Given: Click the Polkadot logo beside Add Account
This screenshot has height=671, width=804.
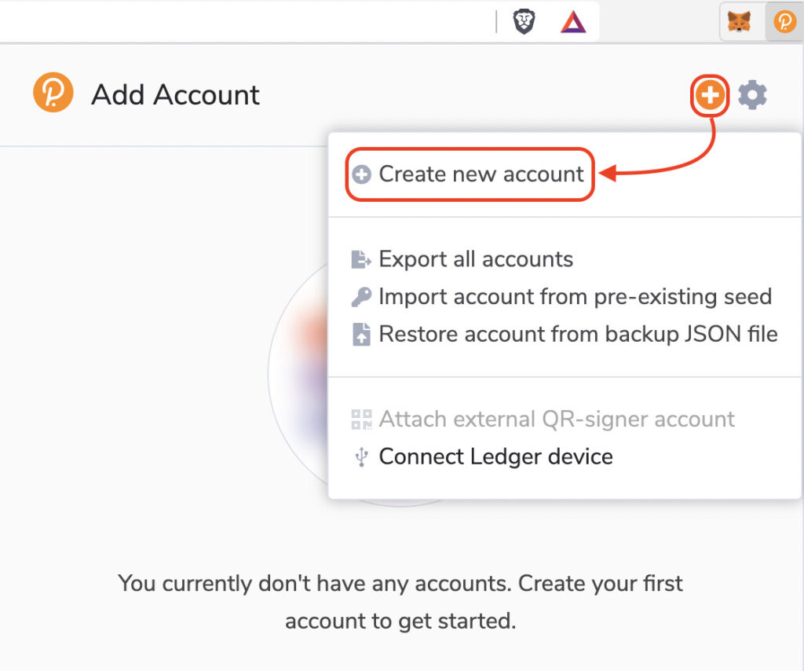Looking at the screenshot, I should click(53, 93).
